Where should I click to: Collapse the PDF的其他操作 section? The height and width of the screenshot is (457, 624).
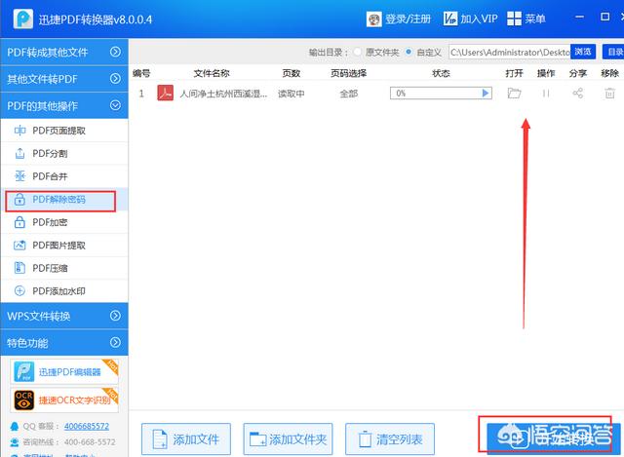point(64,106)
